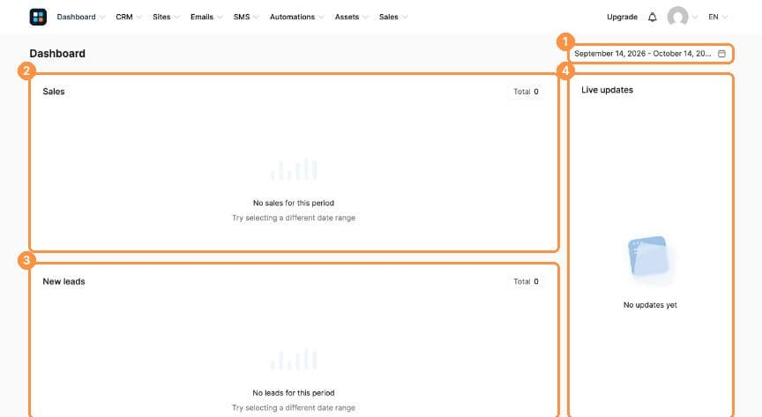Expand the Sales nav chevron arrow
The width and height of the screenshot is (762, 417).
coord(404,18)
